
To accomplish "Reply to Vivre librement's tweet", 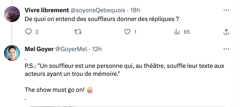I will (28, 32).
